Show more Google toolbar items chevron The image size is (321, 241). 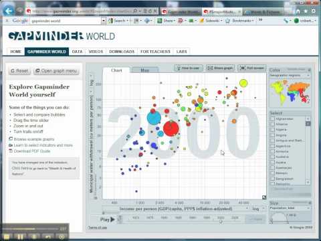260,20
